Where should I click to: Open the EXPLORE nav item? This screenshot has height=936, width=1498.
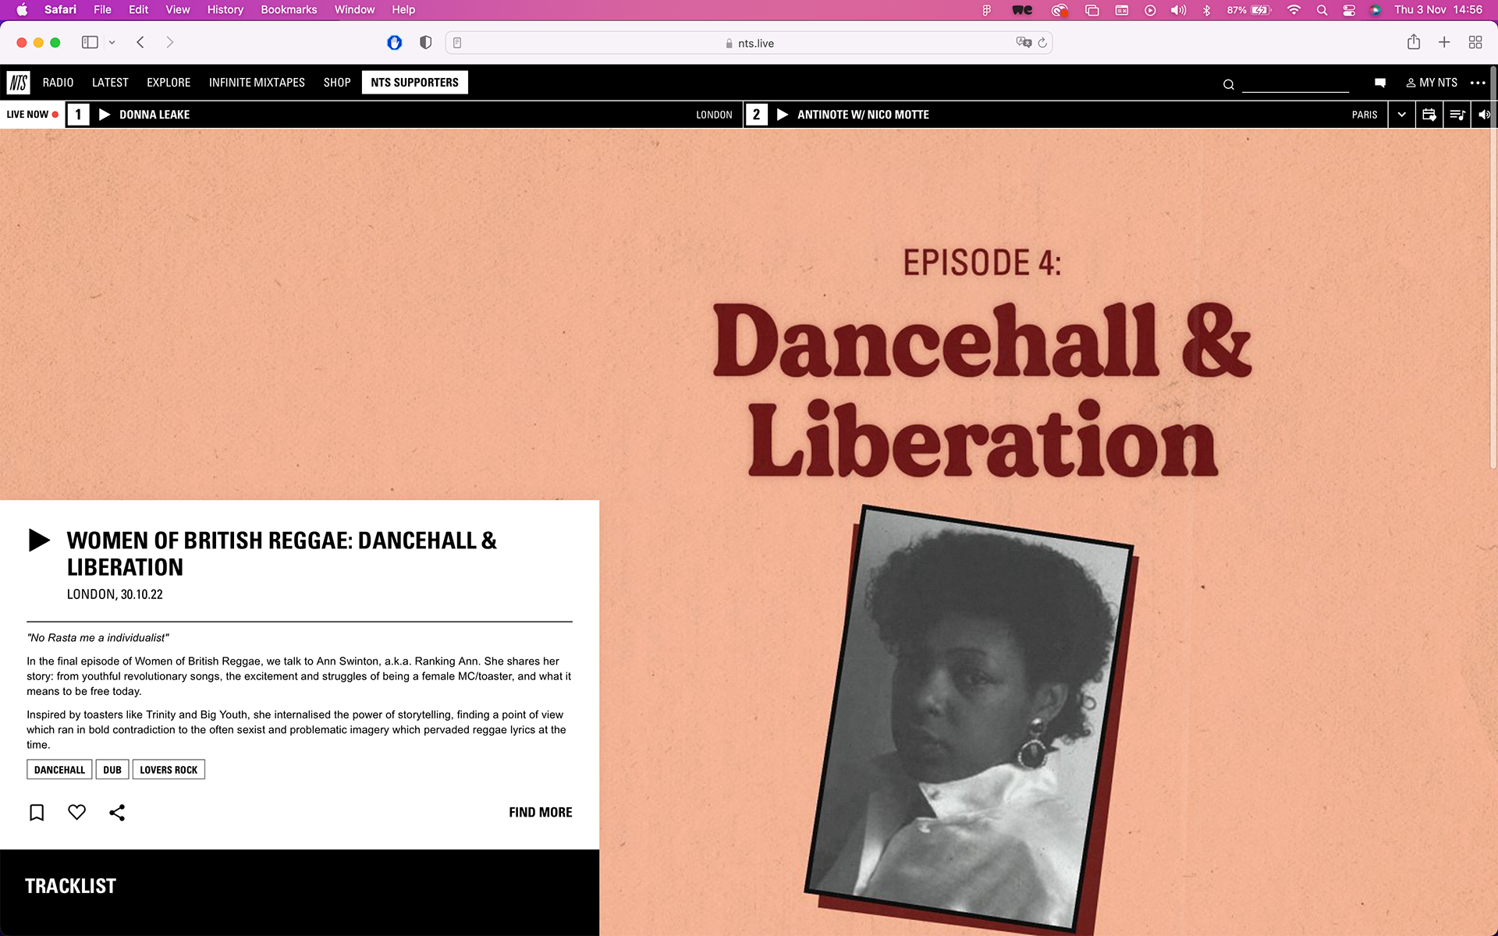click(169, 83)
